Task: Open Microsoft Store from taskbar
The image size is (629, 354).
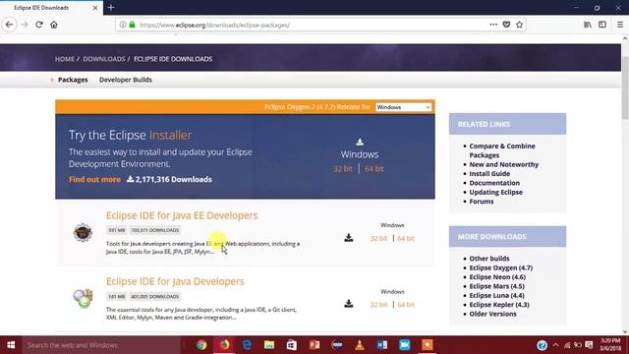Action: click(292, 345)
